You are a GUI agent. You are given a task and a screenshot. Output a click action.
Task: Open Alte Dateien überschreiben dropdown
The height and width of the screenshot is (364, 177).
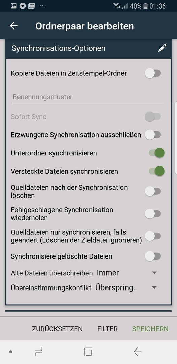[x=127, y=273]
